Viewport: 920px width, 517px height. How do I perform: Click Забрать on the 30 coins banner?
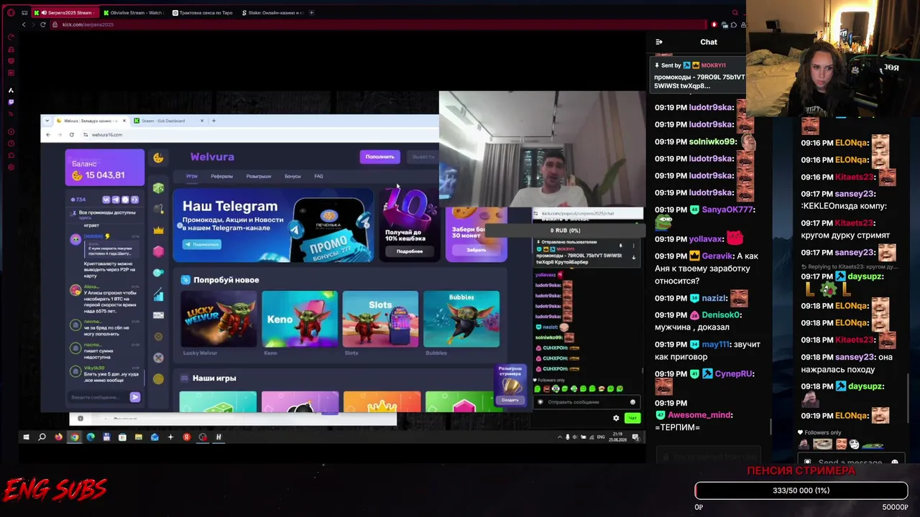pos(476,250)
